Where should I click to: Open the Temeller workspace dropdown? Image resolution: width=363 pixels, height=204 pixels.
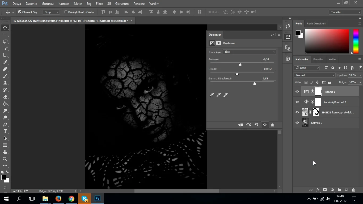[x=345, y=12]
